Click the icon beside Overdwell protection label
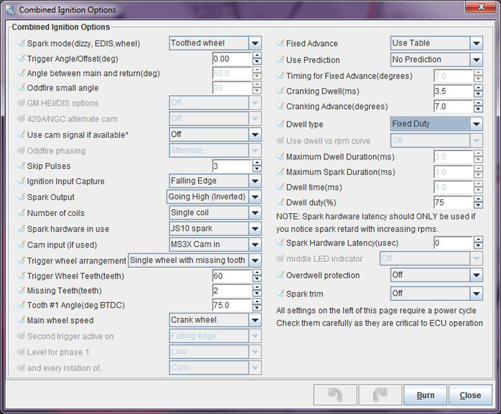Viewport: 501px width, 414px height. click(x=280, y=275)
